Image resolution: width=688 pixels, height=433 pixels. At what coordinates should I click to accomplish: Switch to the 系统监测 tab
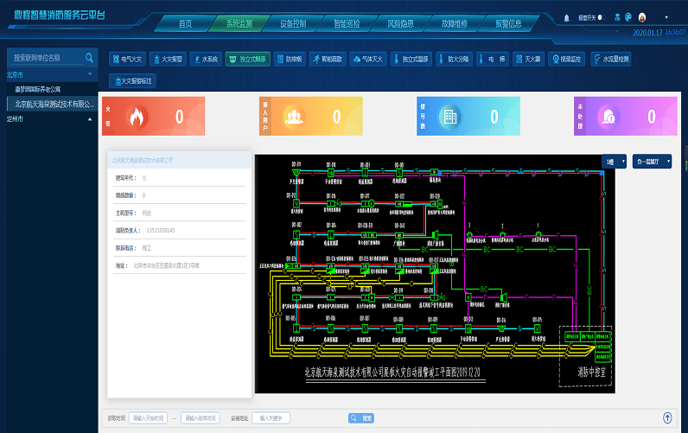[x=239, y=23]
